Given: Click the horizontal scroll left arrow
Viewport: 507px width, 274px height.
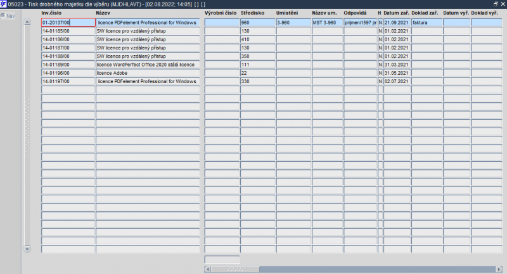Looking at the screenshot, I should click(x=208, y=269).
